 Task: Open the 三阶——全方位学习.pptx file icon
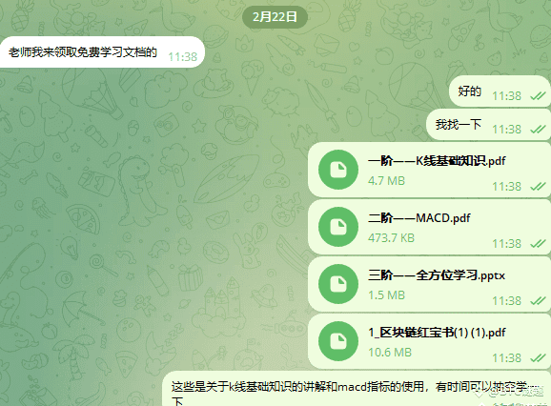(338, 284)
